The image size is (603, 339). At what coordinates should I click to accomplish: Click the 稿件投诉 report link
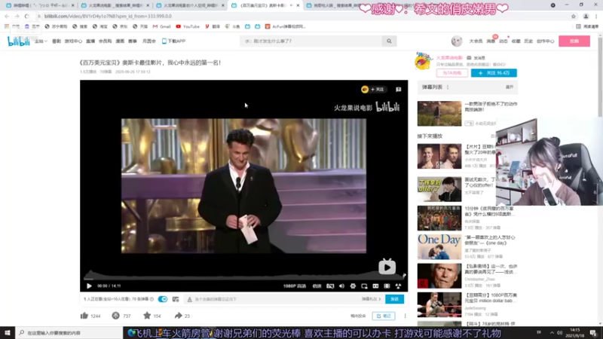358,316
